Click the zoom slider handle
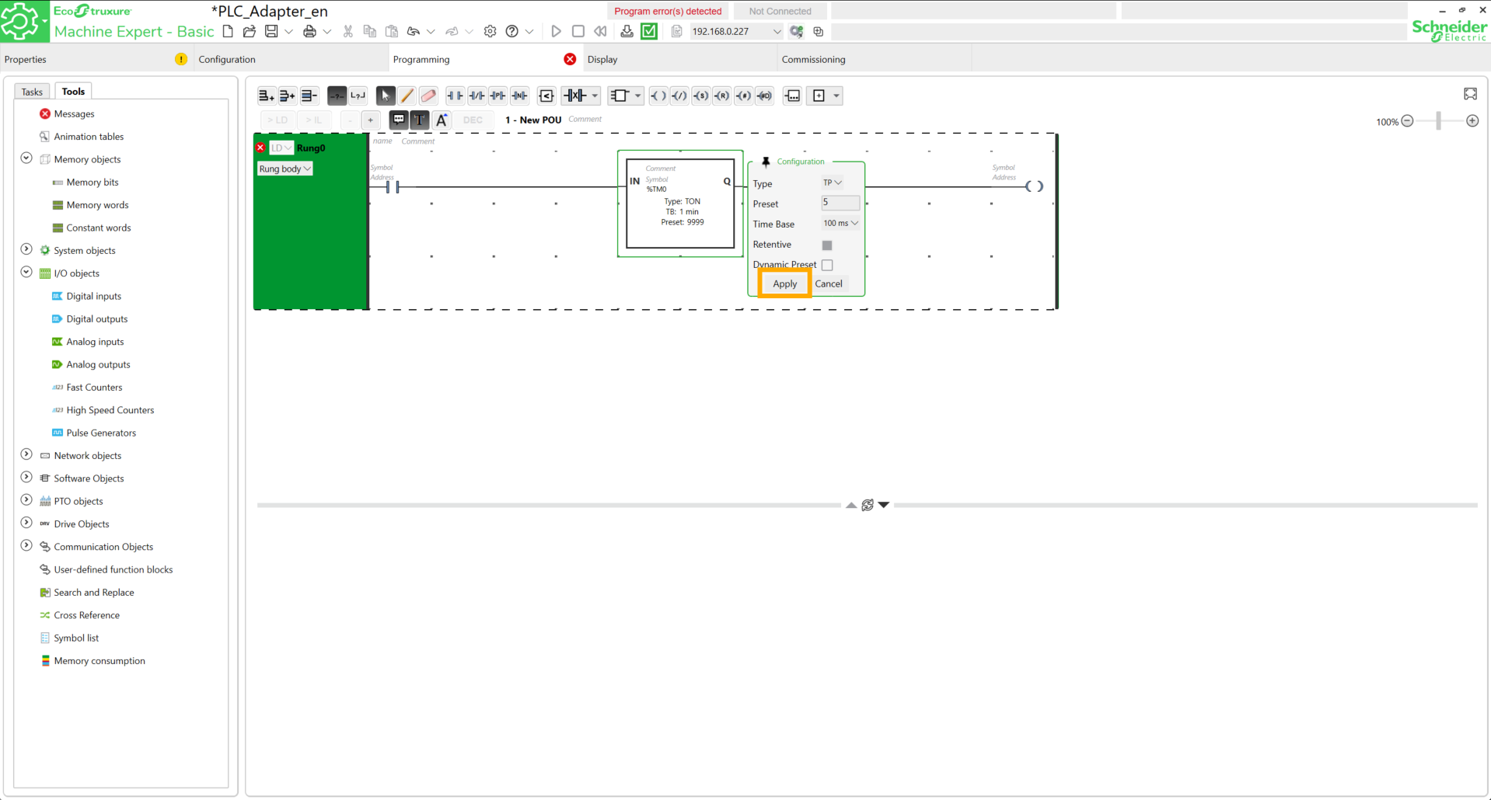Image resolution: width=1491 pixels, height=800 pixels. [1439, 121]
